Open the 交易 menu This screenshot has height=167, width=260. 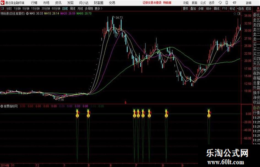click(x=112, y=3)
